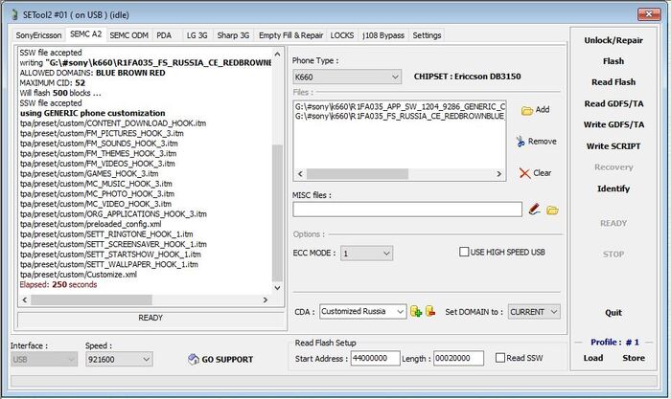Click the red X Clear icon
This screenshot has width=671, height=399.
click(x=524, y=173)
